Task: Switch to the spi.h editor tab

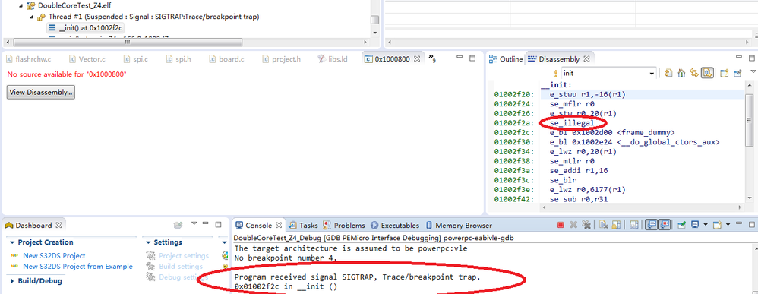Action: 178,59
